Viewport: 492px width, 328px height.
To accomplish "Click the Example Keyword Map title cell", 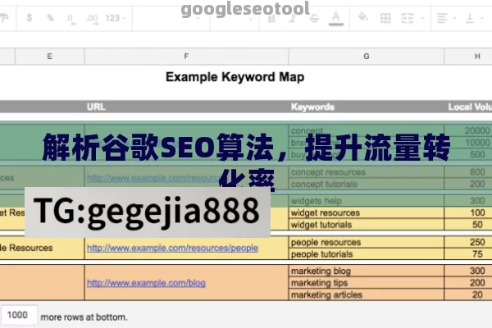I will 235,77.
